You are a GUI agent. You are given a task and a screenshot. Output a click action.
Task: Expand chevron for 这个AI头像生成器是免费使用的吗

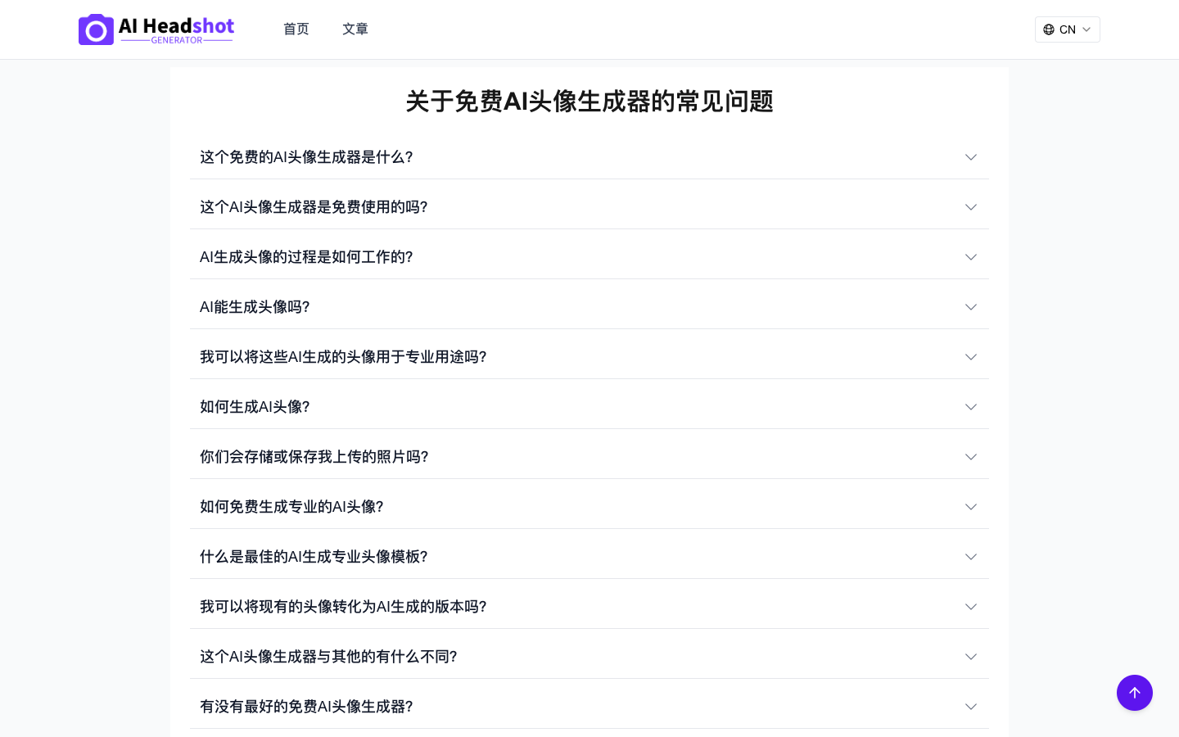click(970, 207)
